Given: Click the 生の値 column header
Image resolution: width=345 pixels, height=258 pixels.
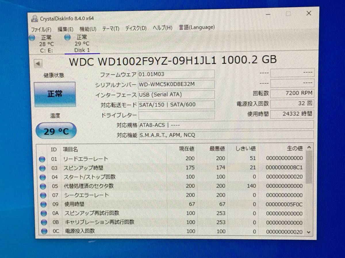Looking at the screenshot, I should point(295,148).
